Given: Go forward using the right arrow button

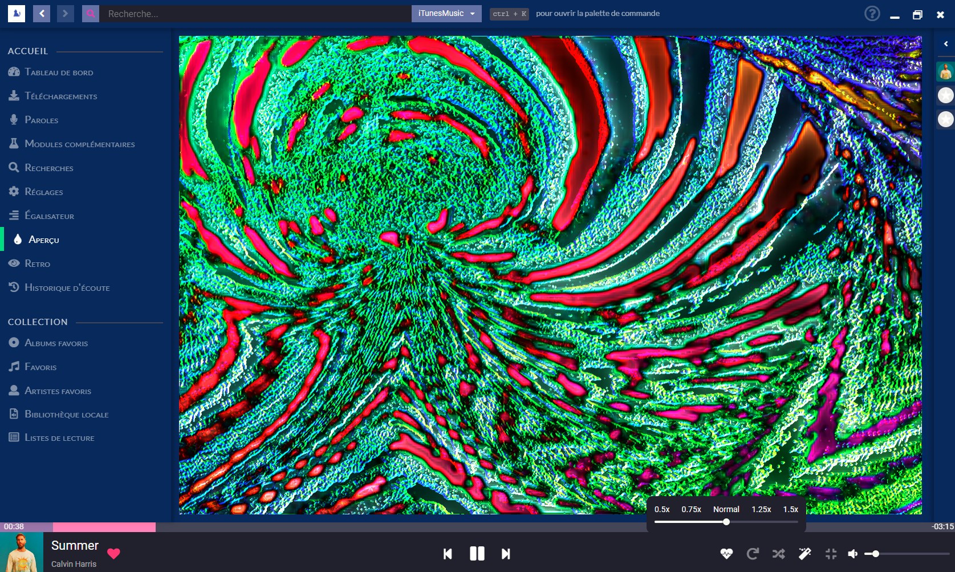Looking at the screenshot, I should pyautogui.click(x=66, y=14).
